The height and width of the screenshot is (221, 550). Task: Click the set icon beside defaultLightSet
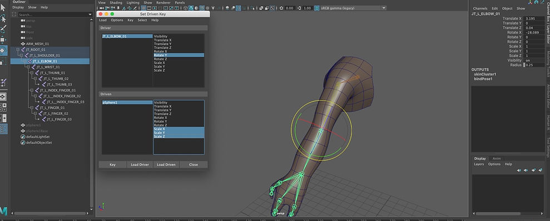point(23,137)
